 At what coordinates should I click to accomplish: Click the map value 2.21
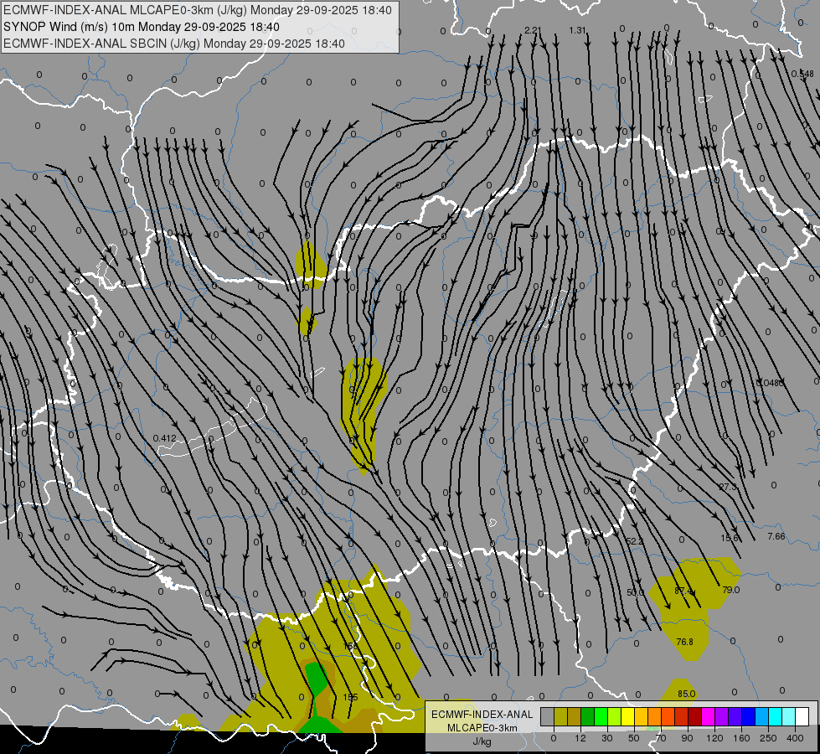[532, 30]
